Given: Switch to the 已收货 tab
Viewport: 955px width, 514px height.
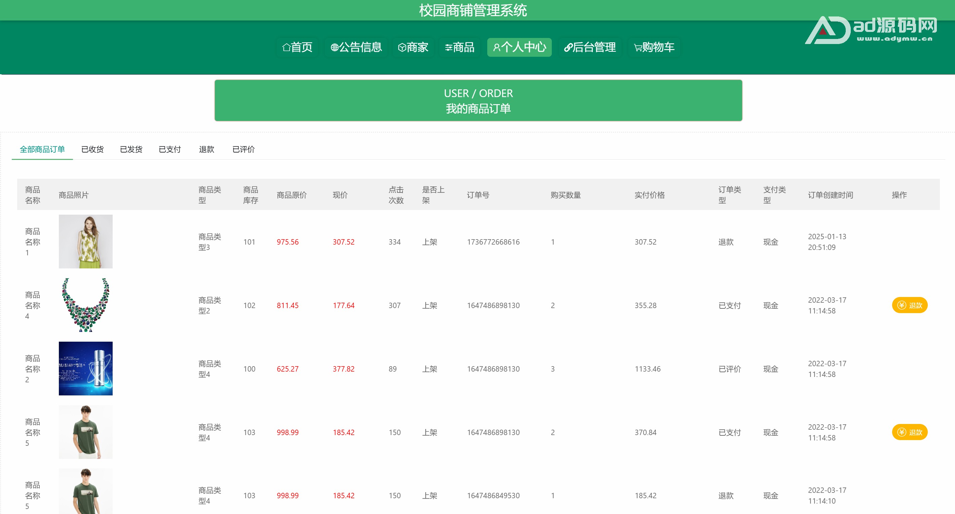Looking at the screenshot, I should tap(92, 149).
